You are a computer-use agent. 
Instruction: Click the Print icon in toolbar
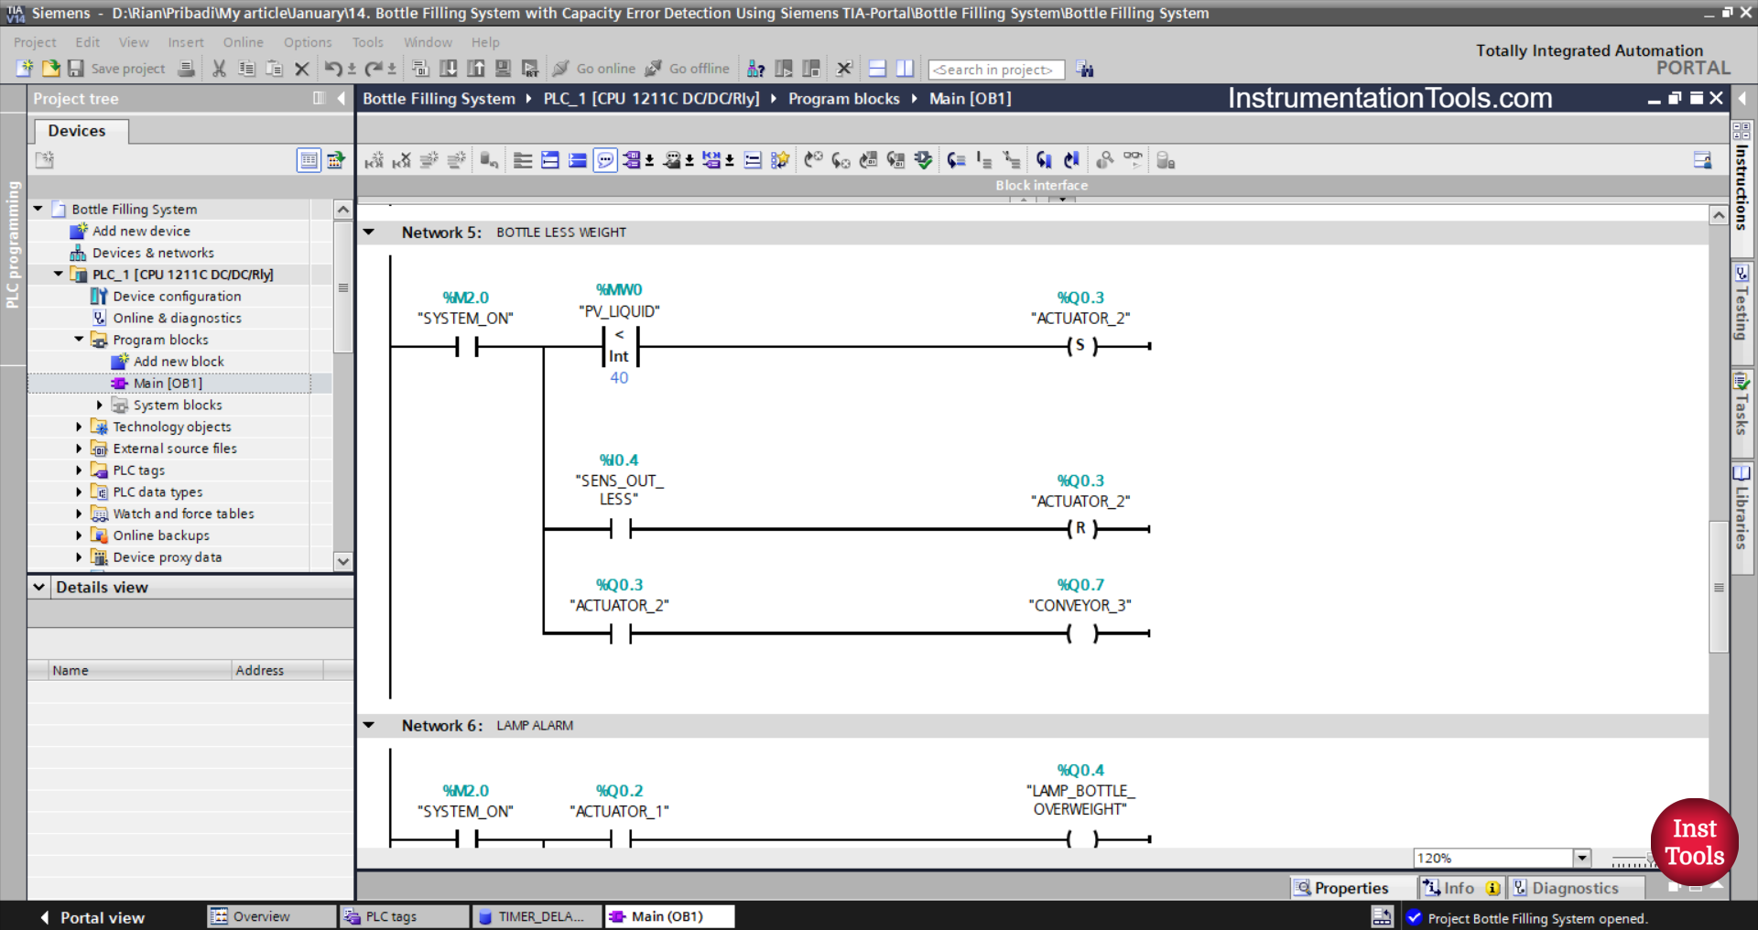pyautogui.click(x=186, y=69)
